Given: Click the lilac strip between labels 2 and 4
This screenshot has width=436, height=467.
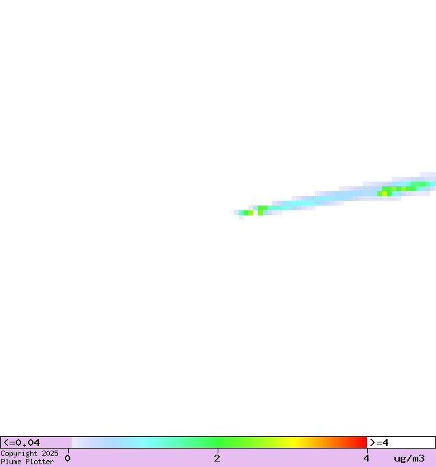Looking at the screenshot, I should pos(292,458).
